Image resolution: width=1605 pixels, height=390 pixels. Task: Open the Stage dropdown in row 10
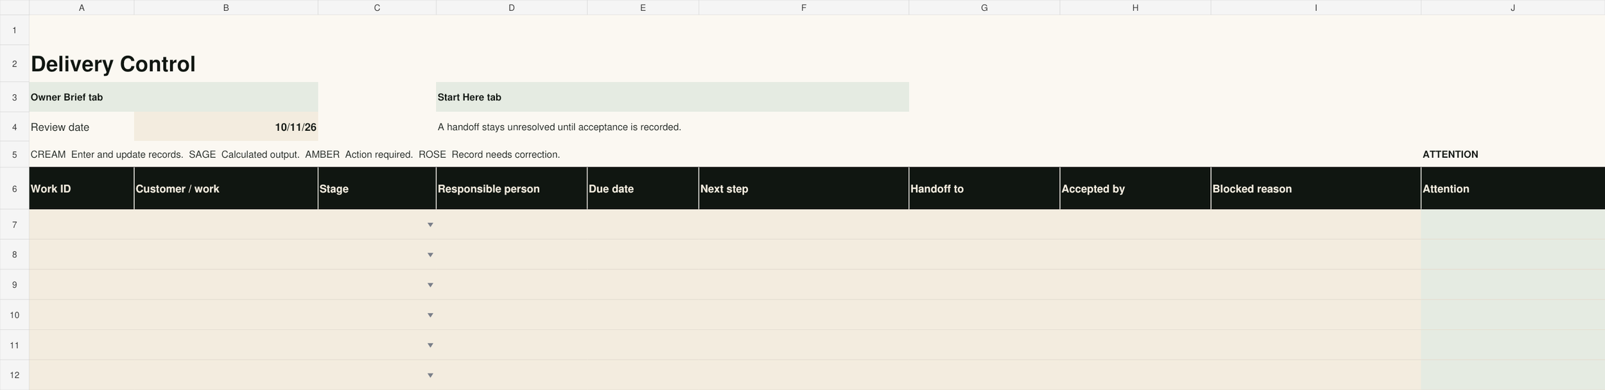(430, 315)
